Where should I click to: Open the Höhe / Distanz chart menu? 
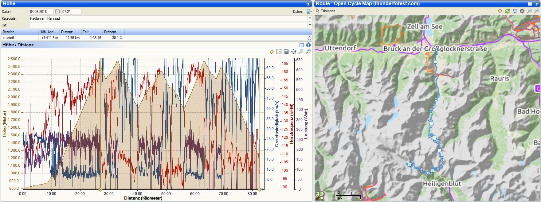pos(308,45)
